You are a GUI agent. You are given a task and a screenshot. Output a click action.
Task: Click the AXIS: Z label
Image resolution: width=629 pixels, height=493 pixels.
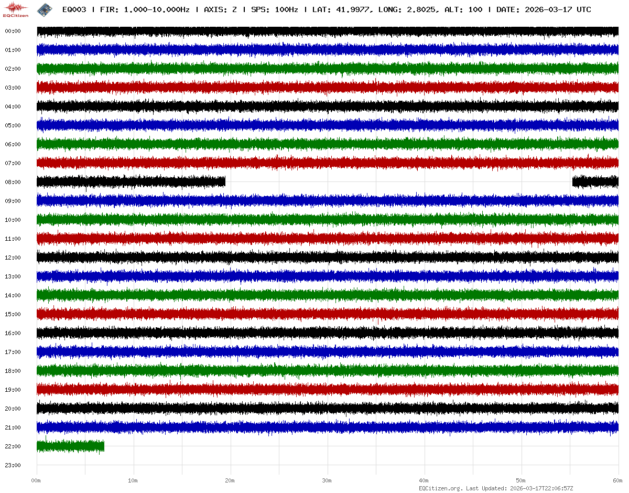tap(220, 10)
